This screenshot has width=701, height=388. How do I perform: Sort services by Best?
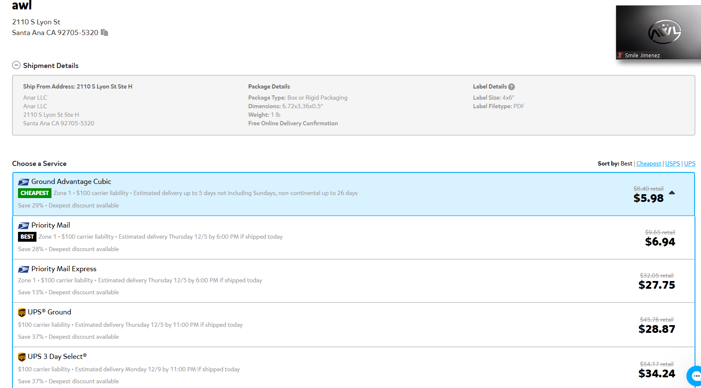626,163
